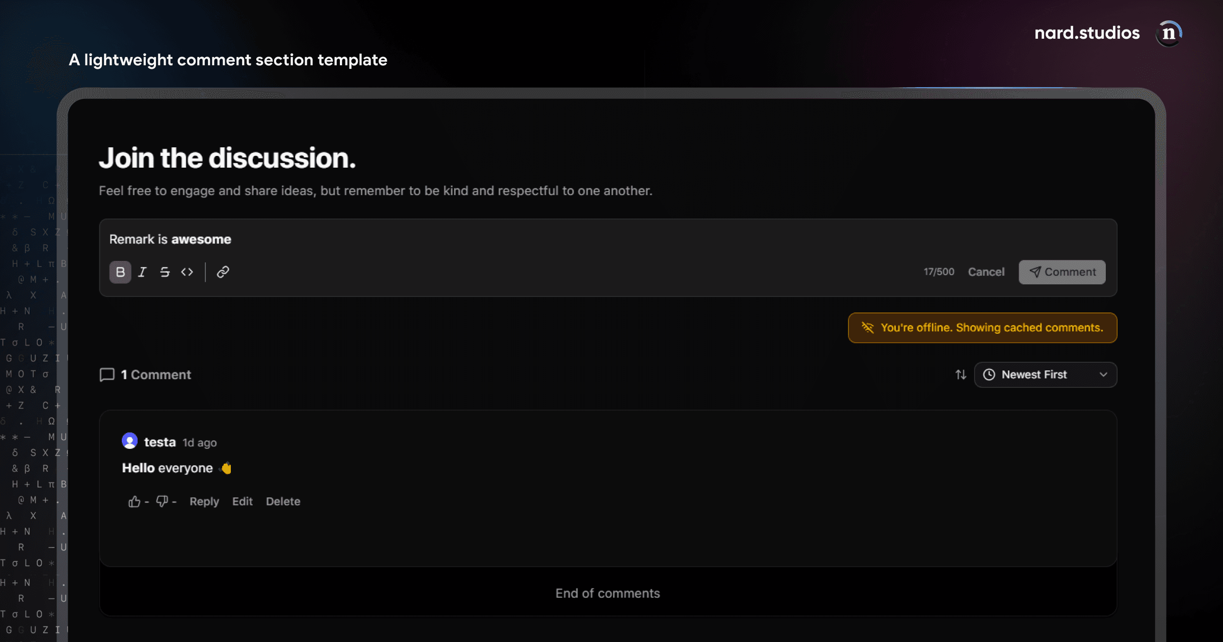Cancel the comment draft
The height and width of the screenshot is (642, 1223).
[x=986, y=272]
